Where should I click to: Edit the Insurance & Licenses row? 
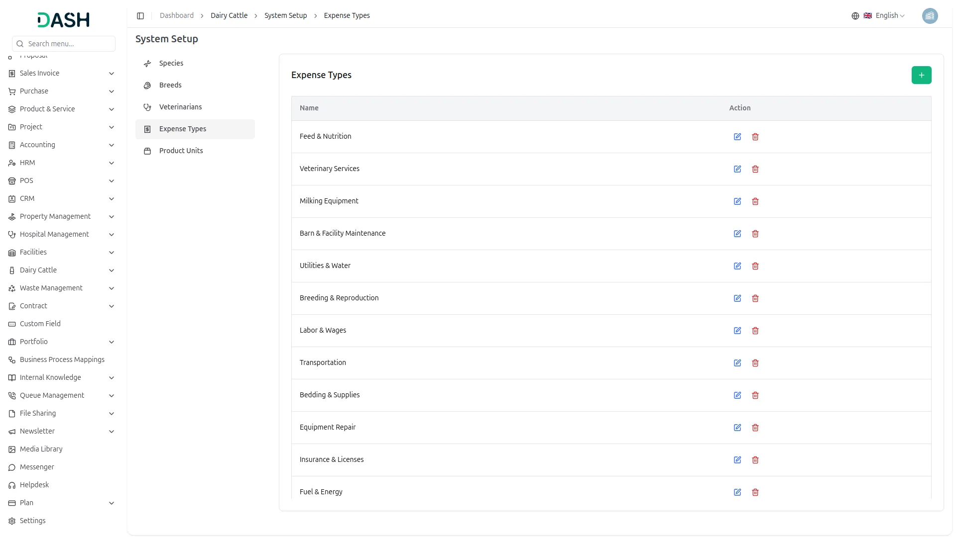coord(737,460)
